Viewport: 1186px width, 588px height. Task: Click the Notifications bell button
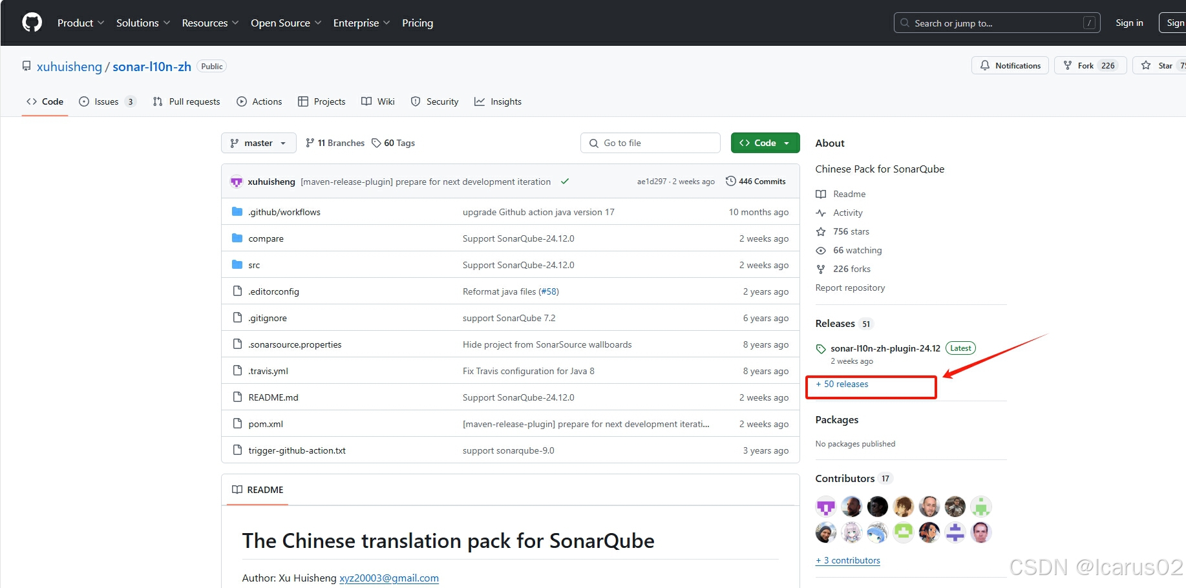click(1010, 65)
